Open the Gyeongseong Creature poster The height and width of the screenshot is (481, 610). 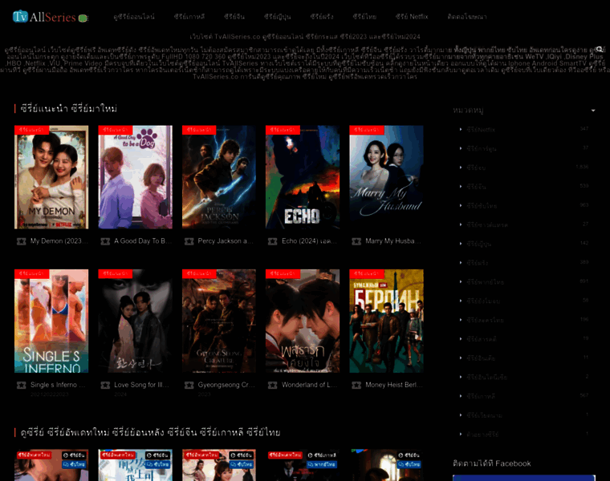[x=219, y=321]
